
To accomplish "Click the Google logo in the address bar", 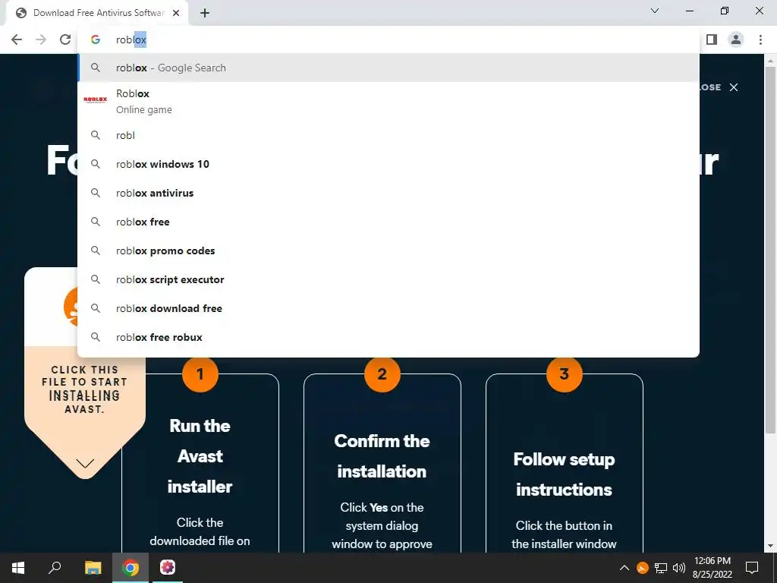I will pyautogui.click(x=96, y=39).
